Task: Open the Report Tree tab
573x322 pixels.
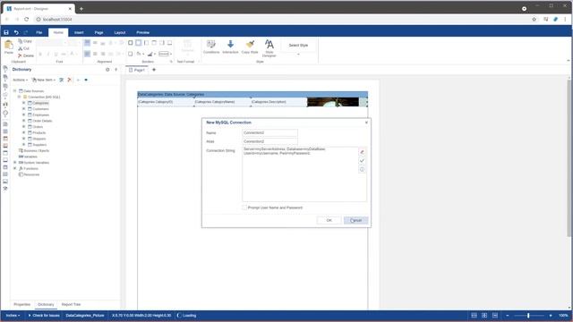Action: point(71,304)
